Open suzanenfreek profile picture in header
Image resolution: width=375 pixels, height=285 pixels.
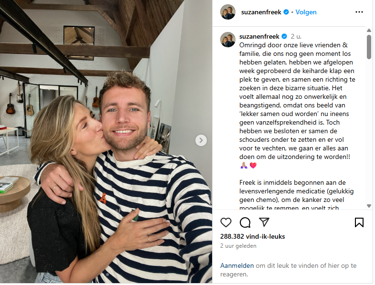click(228, 12)
